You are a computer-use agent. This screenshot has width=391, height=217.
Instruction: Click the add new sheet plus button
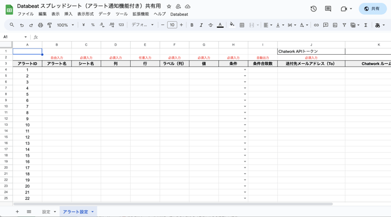point(17,212)
